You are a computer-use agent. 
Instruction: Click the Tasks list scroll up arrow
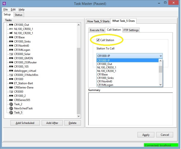pos(79,25)
